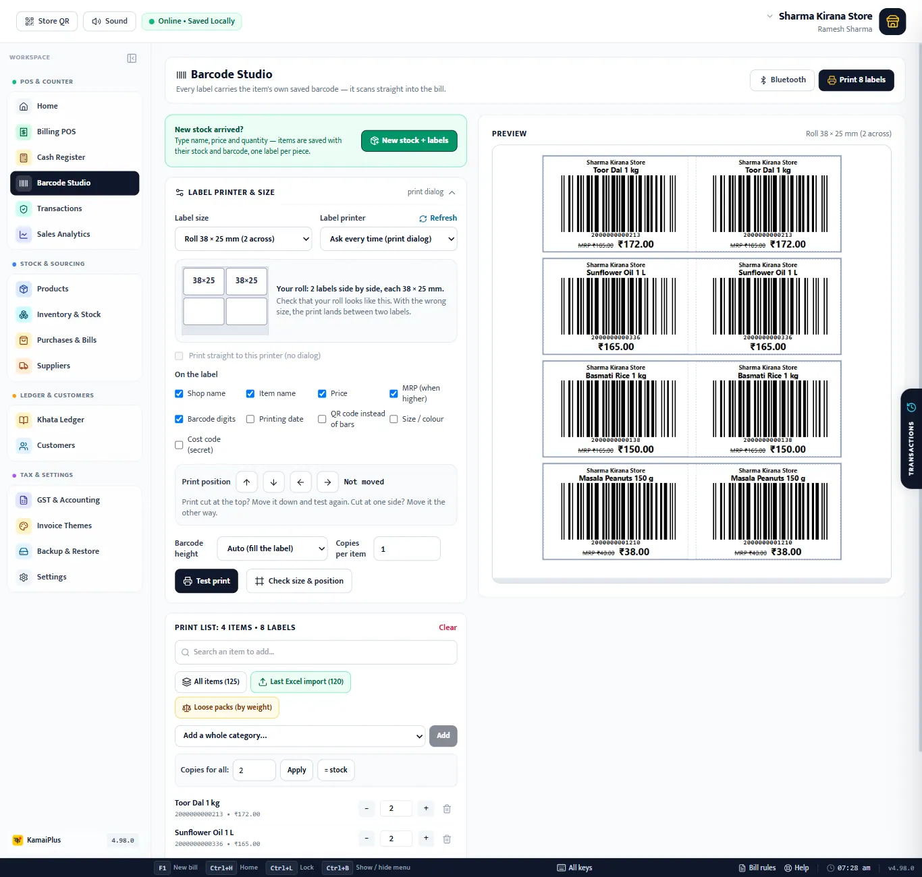Click the Help icon in status bar
Image resolution: width=922 pixels, height=877 pixels.
(x=796, y=868)
